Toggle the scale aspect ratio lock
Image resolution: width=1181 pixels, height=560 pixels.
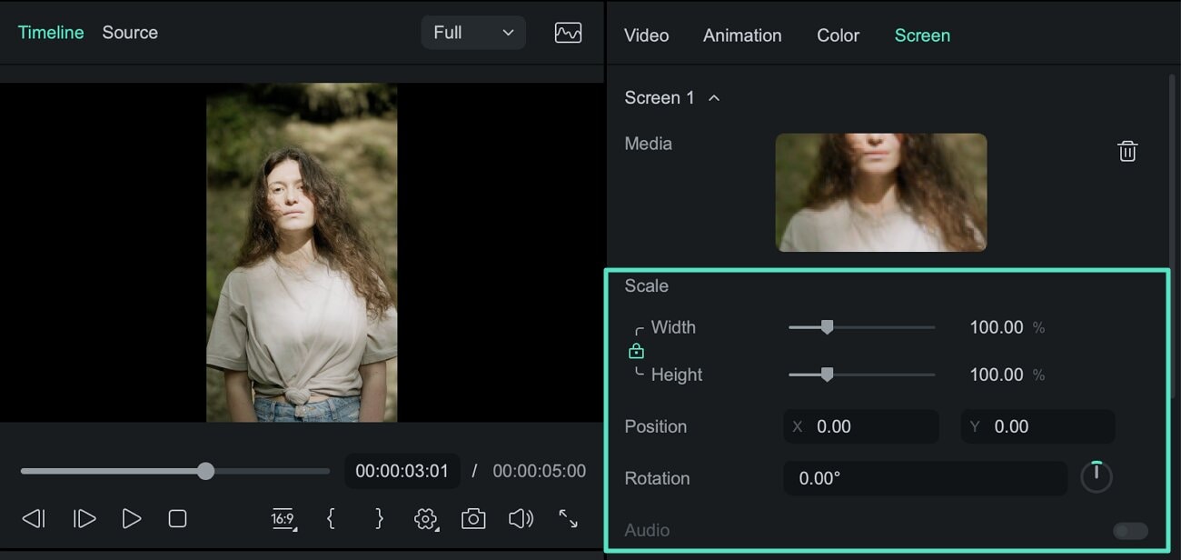pos(636,351)
